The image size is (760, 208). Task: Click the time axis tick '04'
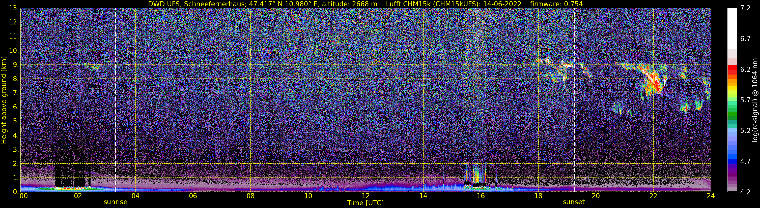[x=135, y=196]
